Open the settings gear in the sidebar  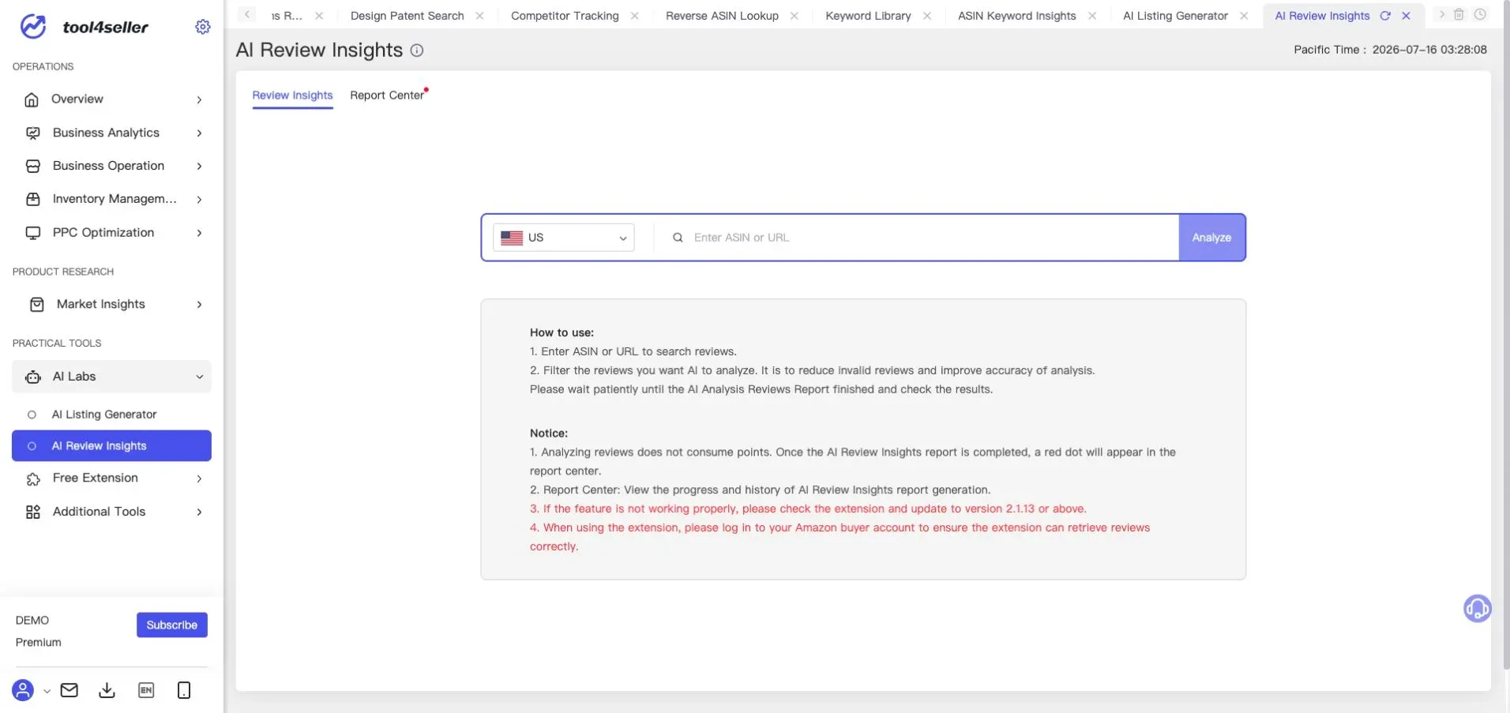tap(203, 27)
